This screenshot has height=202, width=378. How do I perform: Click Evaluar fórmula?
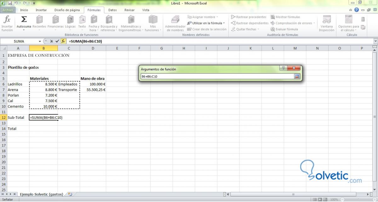pos(284,29)
